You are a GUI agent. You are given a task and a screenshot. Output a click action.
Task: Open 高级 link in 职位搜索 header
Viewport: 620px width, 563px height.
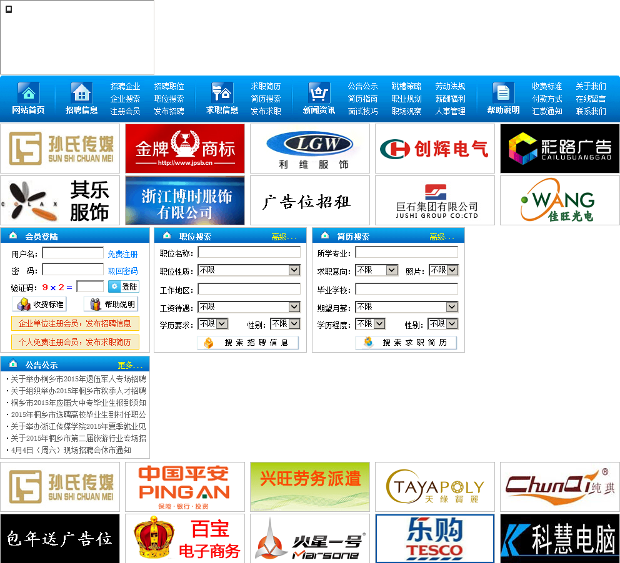coord(284,237)
